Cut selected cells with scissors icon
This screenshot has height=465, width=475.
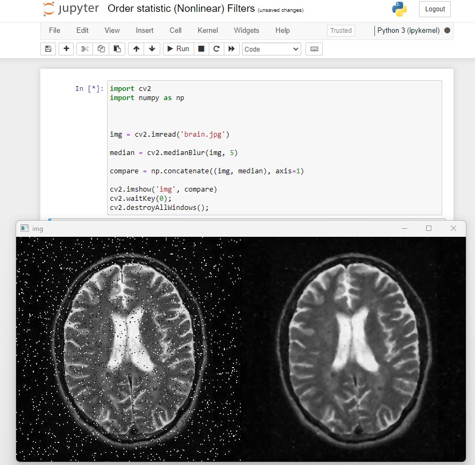85,49
